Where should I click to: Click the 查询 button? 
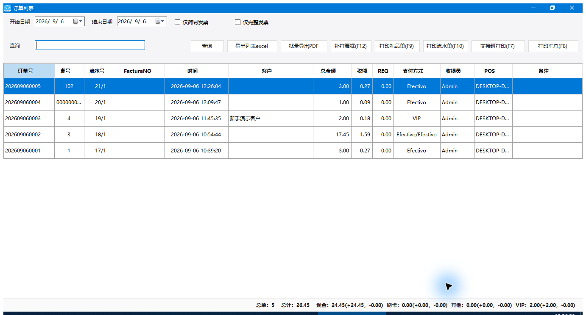click(x=207, y=46)
